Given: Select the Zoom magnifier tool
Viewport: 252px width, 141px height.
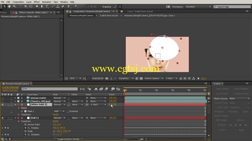Looking at the screenshot, I should pyautogui.click(x=14, y=6).
